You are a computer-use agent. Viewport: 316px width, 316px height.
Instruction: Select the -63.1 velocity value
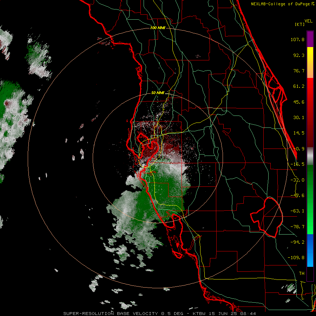[297, 211]
